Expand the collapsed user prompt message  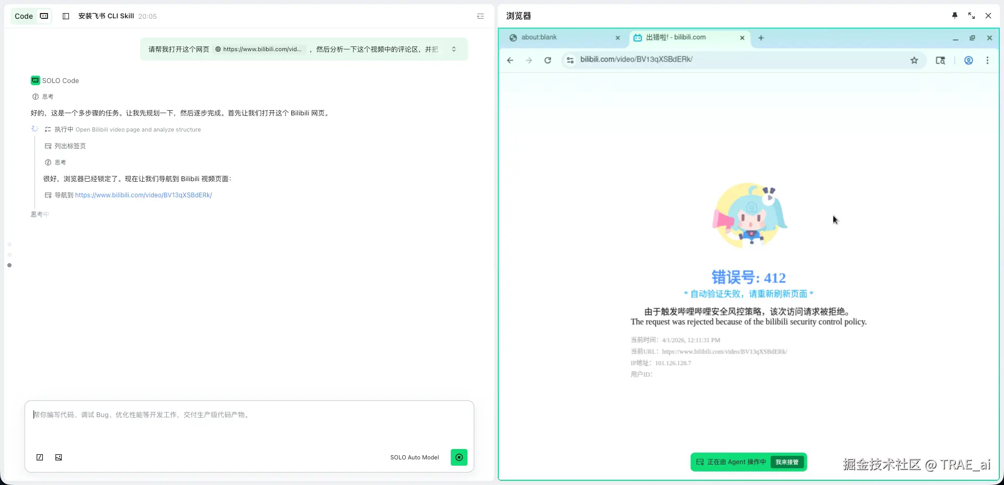(454, 49)
